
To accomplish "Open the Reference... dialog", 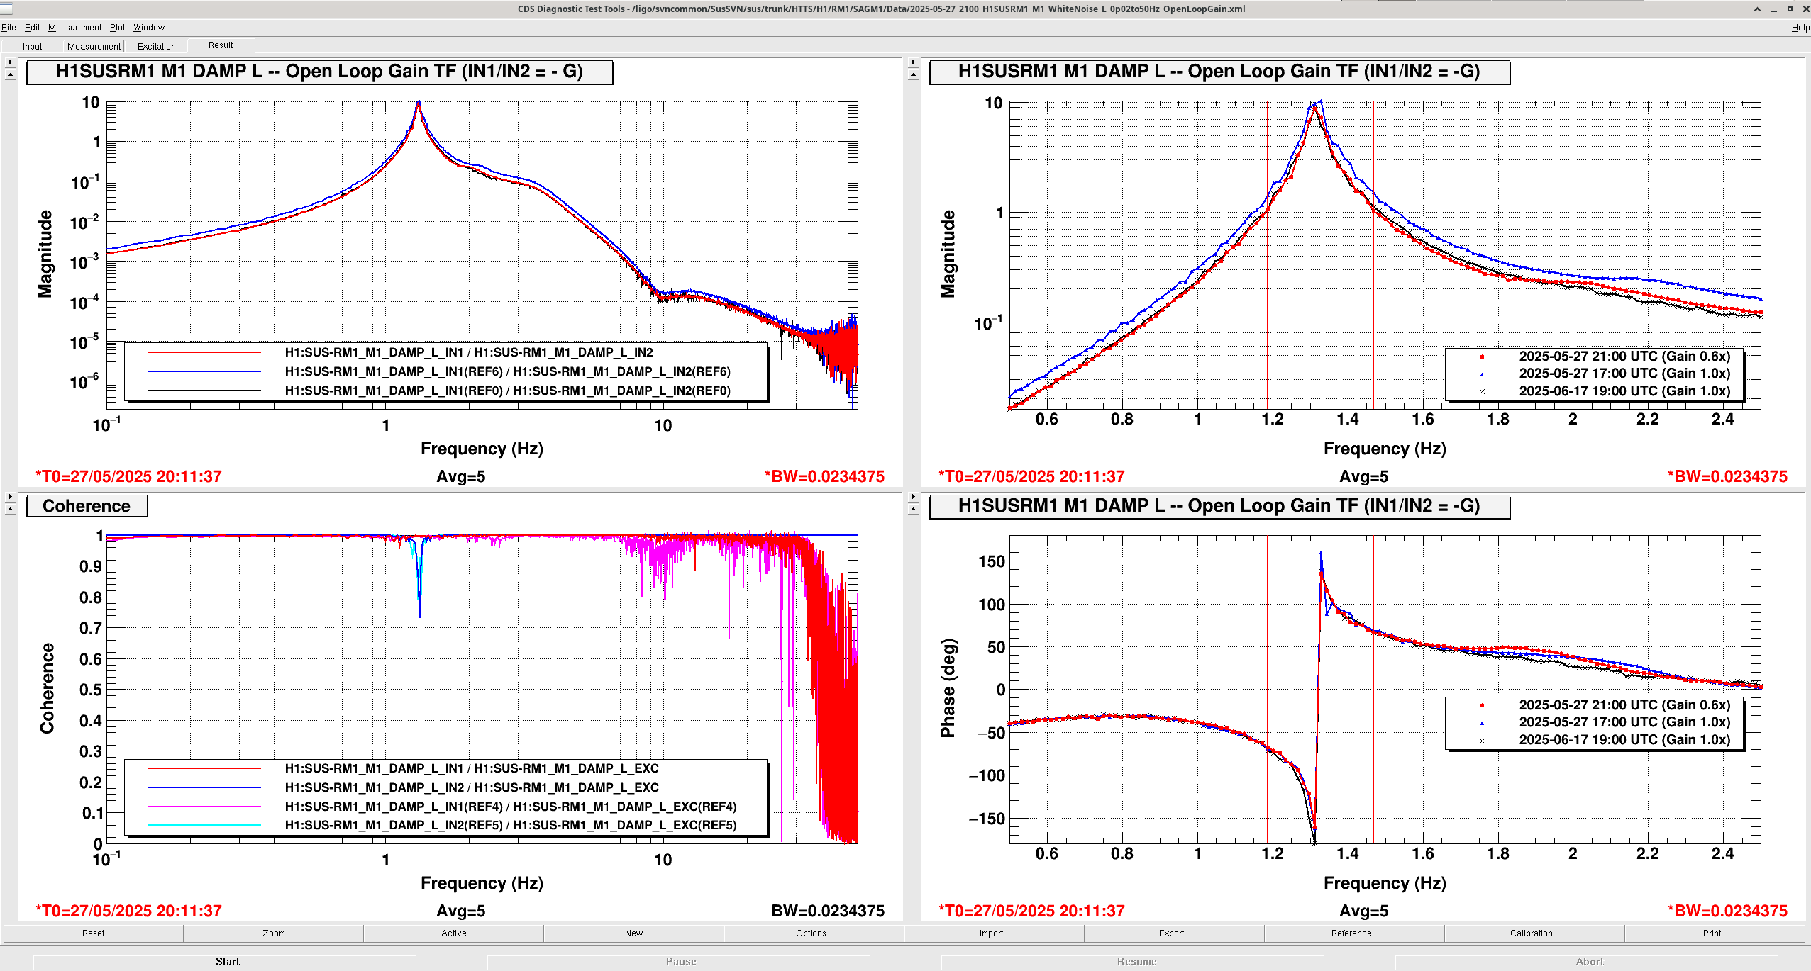I will 1354,933.
